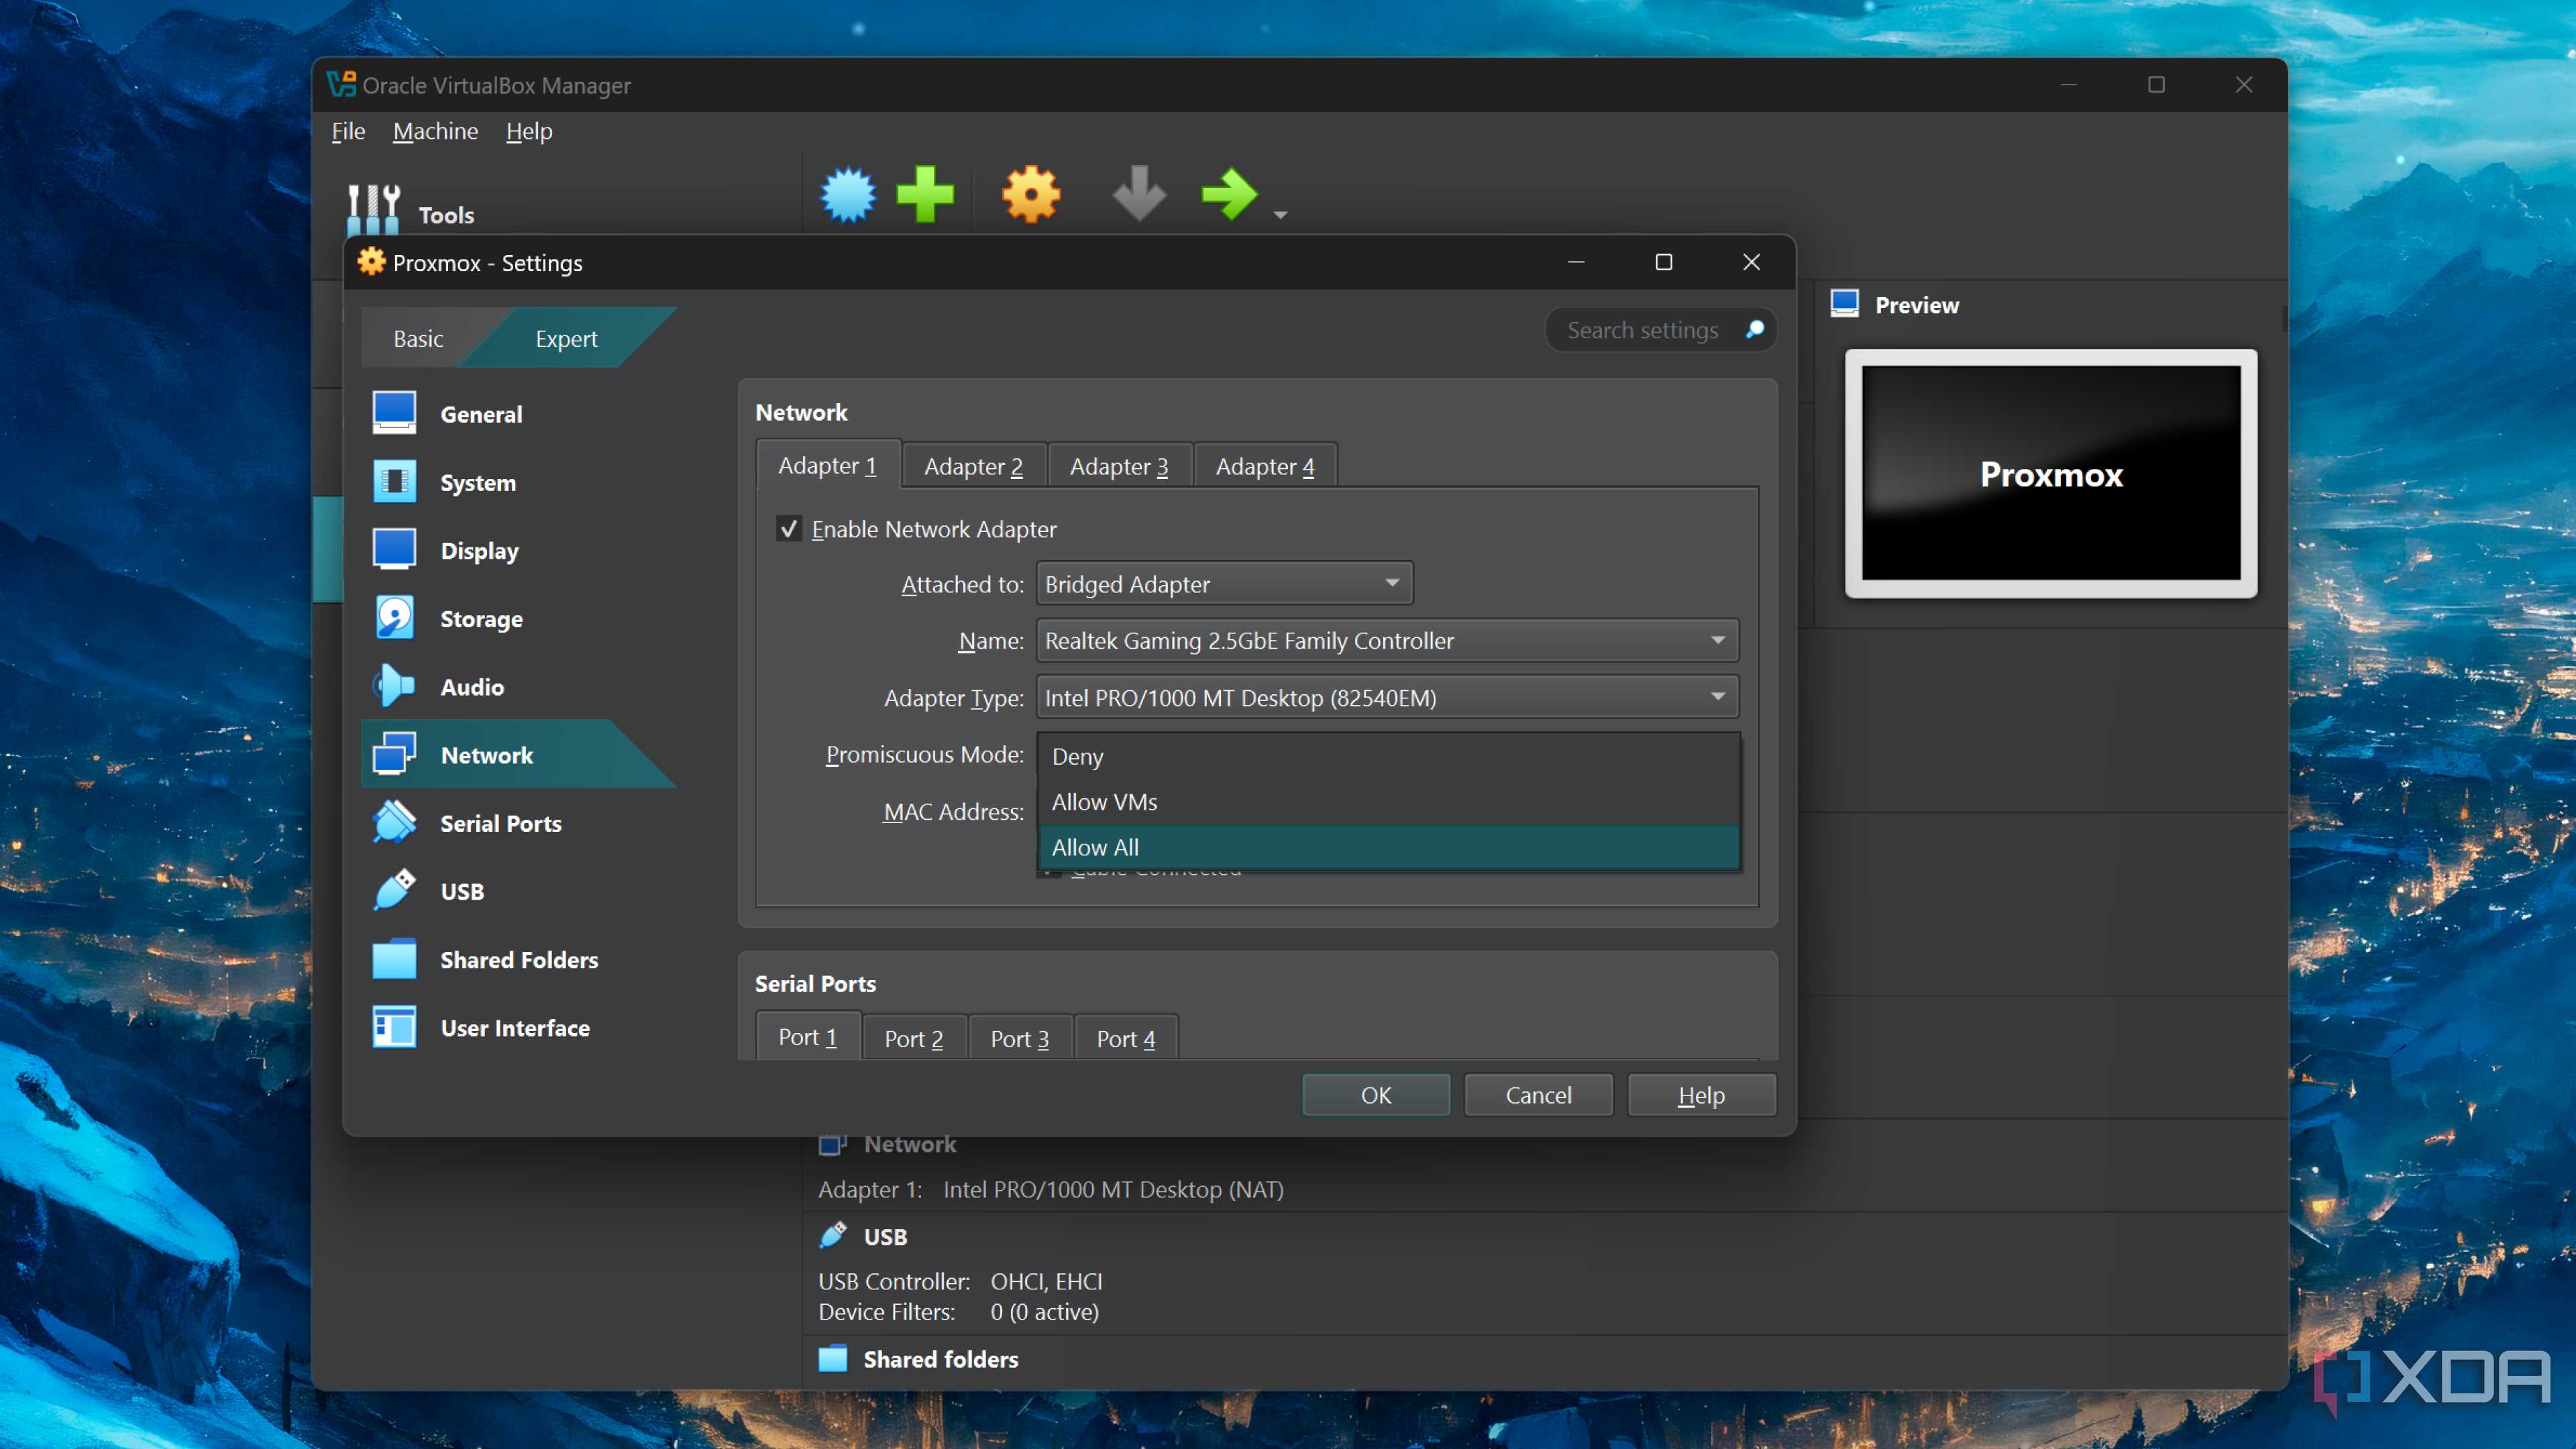Open the adapter Name dropdown
2576x1449 pixels.
1387,640
